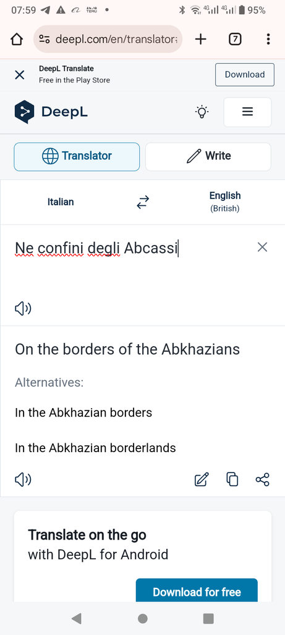
Task: Copy the translated text
Action: (232, 479)
